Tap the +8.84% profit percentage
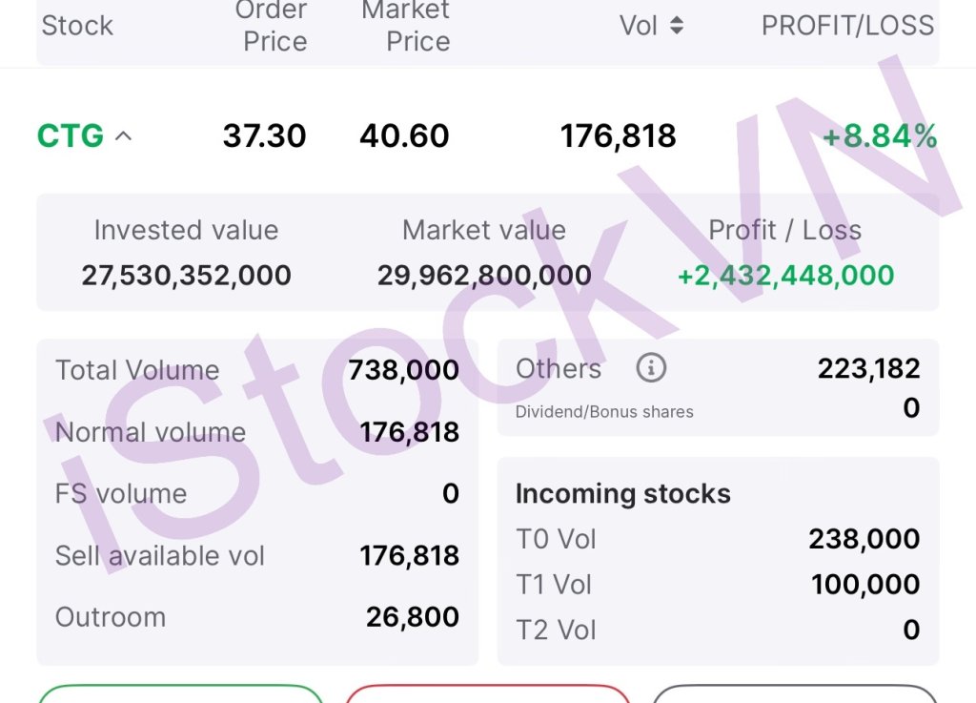This screenshot has width=976, height=703. click(879, 136)
